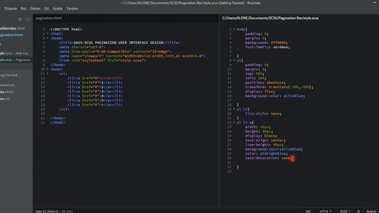Open the screenshots folder in file tree
This screenshot has width=379, height=213.
[x=8, y=85]
